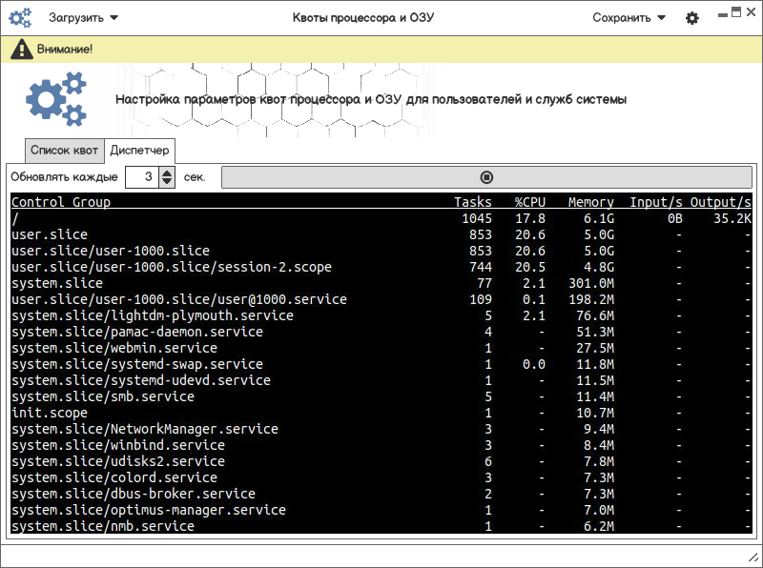
Task: Select the dbus-broker.service row
Action: [x=381, y=494]
